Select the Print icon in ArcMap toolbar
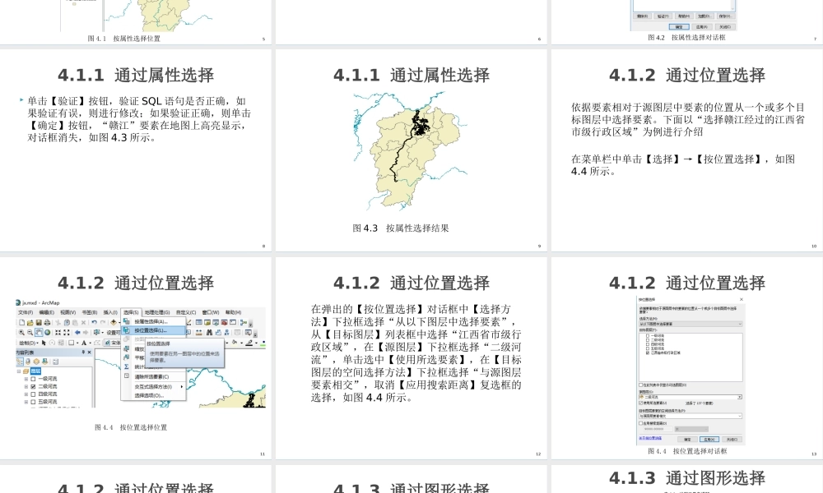 coord(47,321)
